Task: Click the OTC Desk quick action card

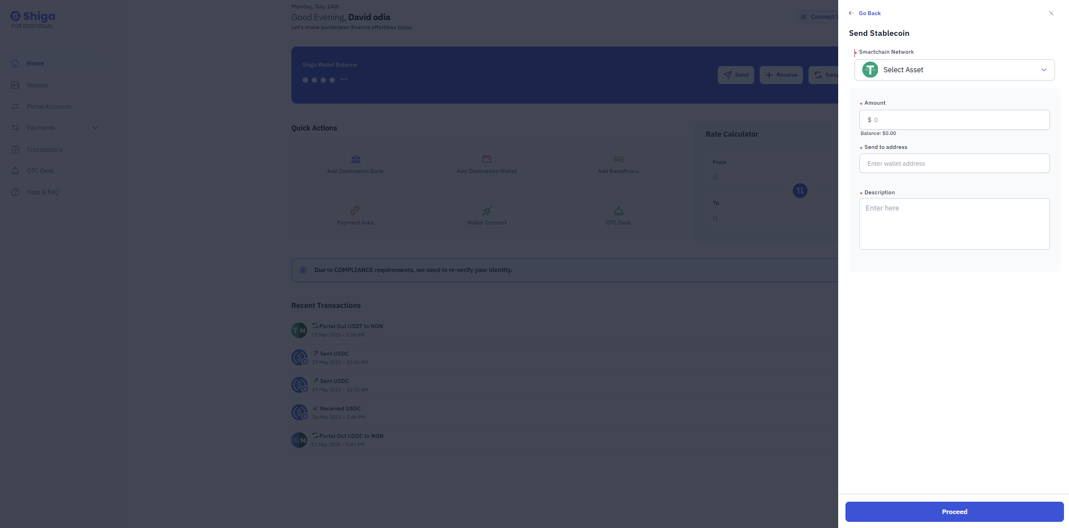Action: [x=618, y=216]
